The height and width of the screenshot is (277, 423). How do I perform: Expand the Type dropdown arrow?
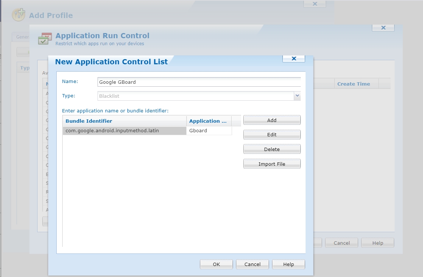pos(297,96)
